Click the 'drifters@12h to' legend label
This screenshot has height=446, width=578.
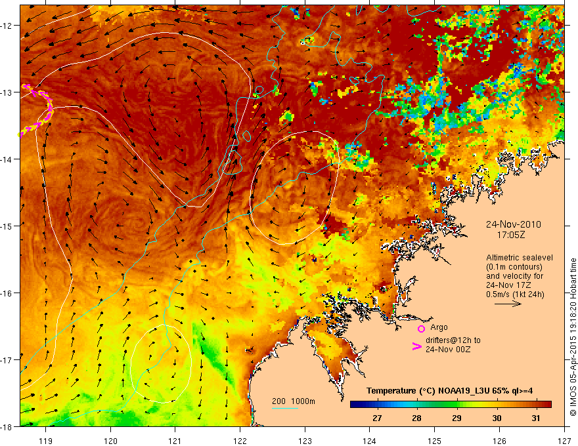[453, 340]
